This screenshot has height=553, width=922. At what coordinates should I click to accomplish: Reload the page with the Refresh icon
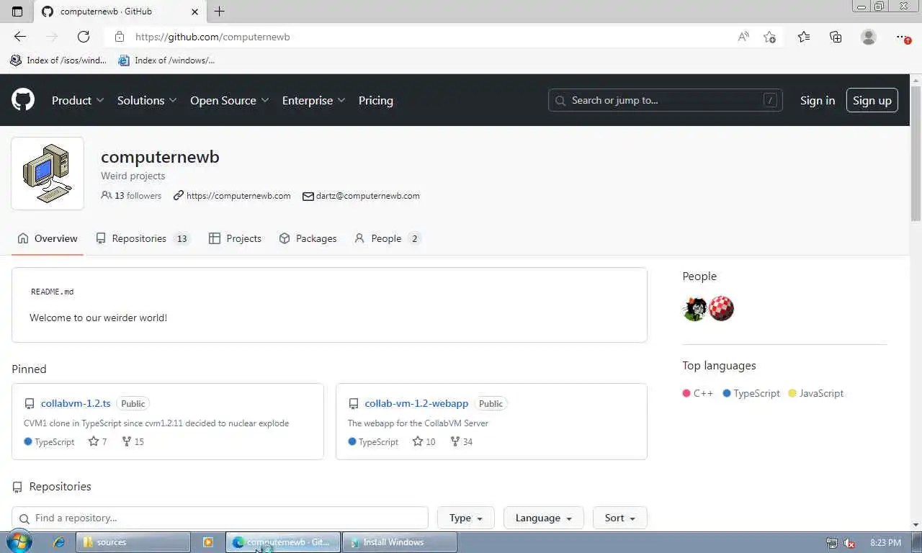point(84,37)
